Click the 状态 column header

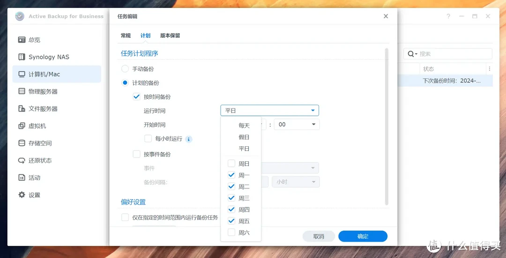pyautogui.click(x=453, y=69)
